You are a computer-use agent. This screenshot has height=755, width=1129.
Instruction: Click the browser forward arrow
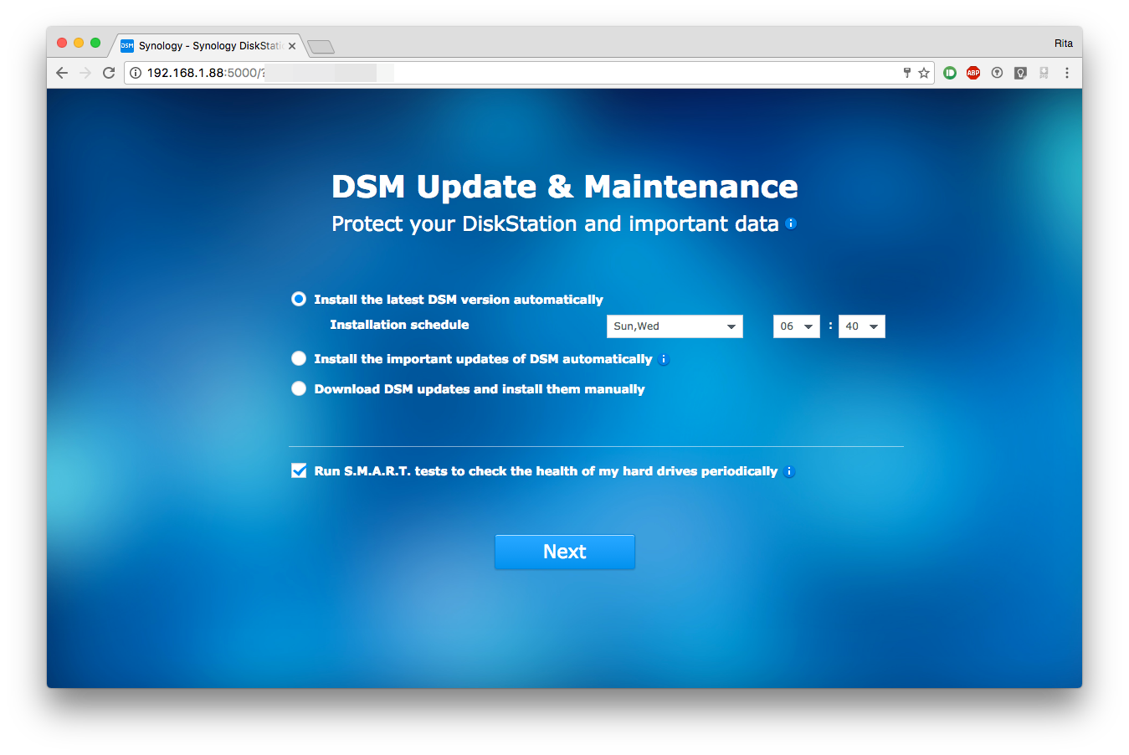(85, 73)
